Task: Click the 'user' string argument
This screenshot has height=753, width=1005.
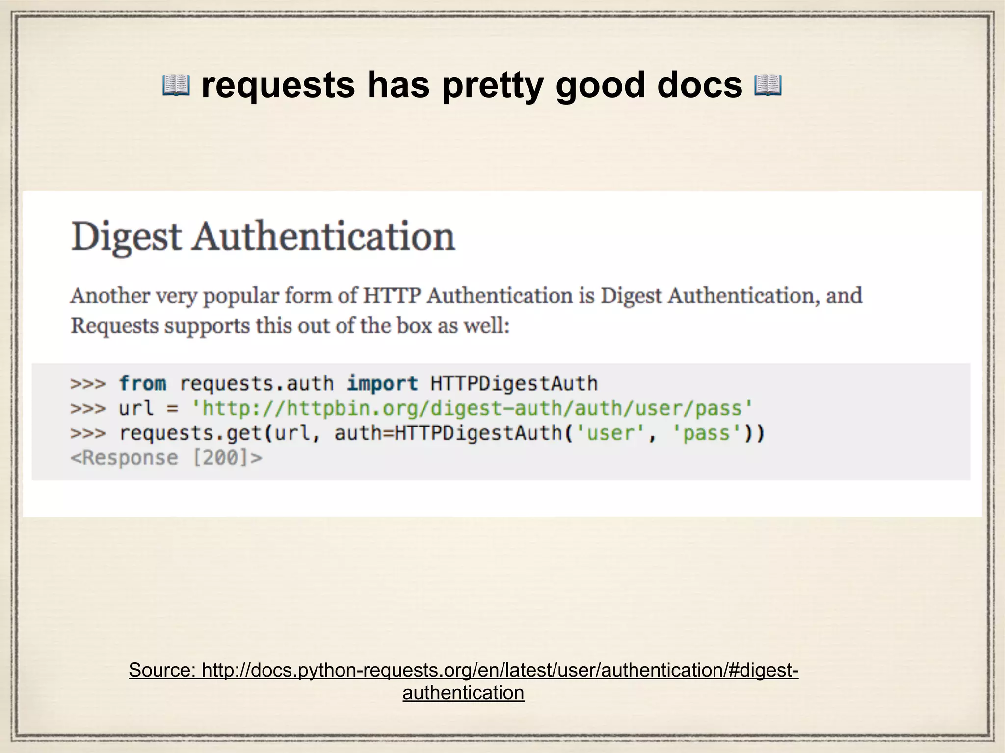Action: pyautogui.click(x=609, y=433)
